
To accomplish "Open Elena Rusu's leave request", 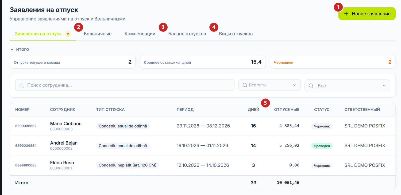I will [62, 163].
